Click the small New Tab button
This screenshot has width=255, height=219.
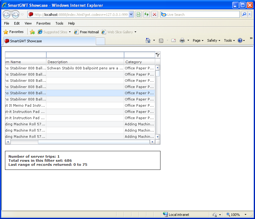pyautogui.click(x=100, y=41)
